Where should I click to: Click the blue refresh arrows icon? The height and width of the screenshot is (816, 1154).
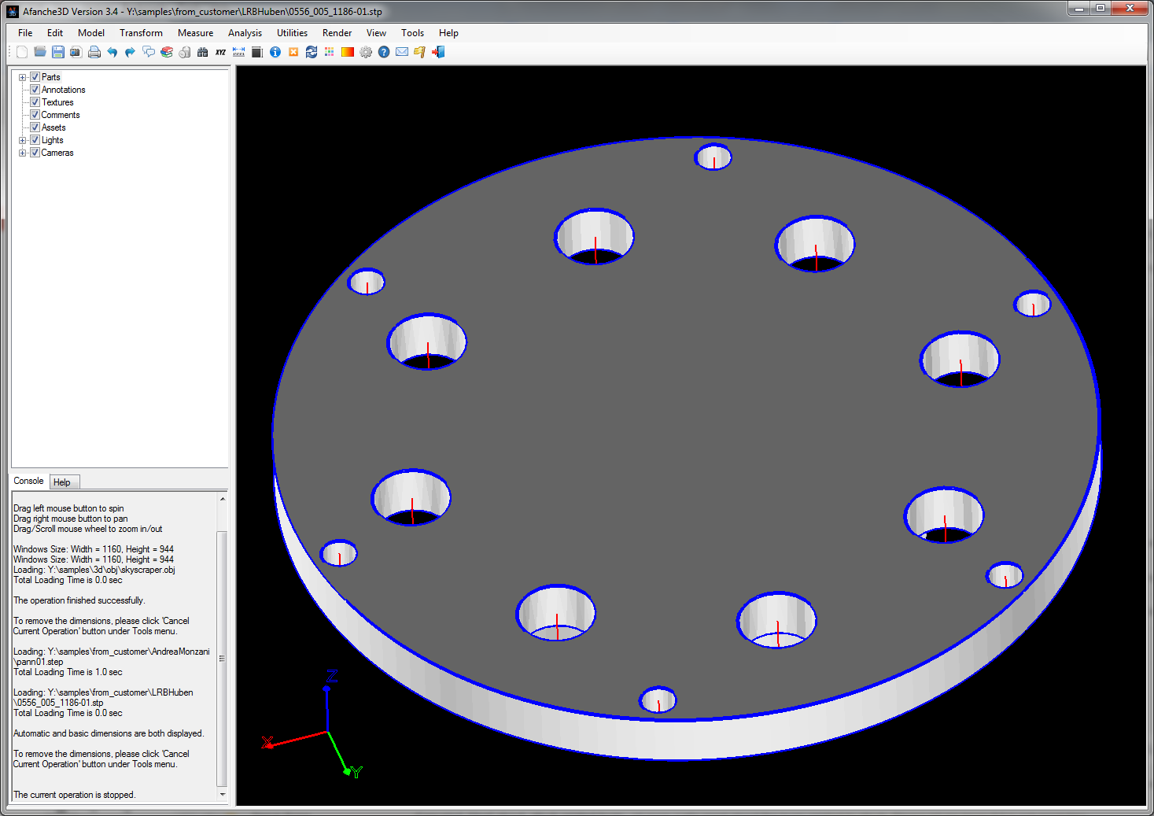click(312, 53)
